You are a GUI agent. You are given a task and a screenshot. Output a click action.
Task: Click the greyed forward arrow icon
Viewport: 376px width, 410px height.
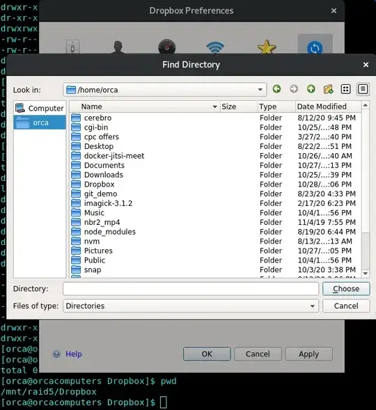294,89
